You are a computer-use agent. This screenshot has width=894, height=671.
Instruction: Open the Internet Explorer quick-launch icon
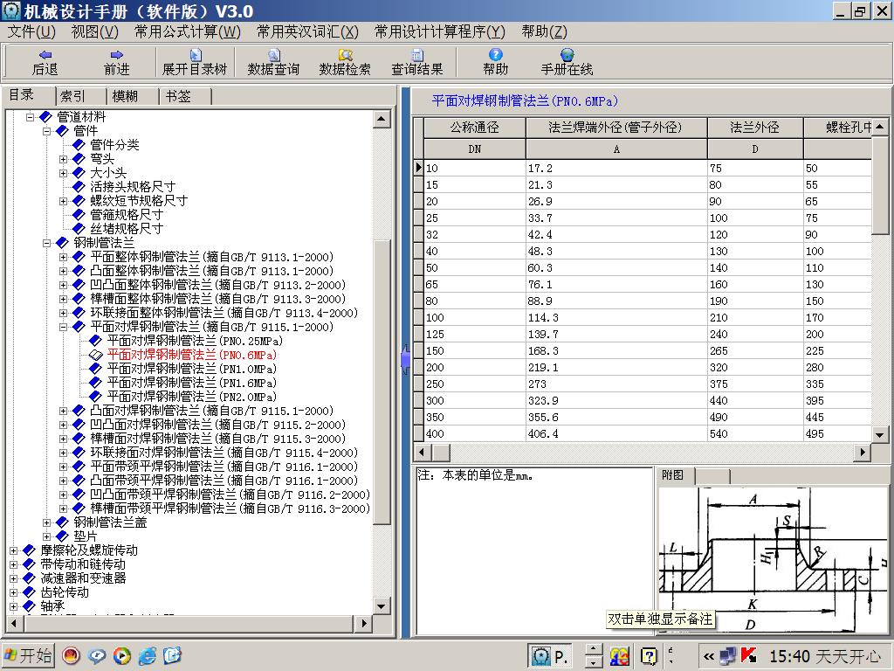tap(147, 656)
